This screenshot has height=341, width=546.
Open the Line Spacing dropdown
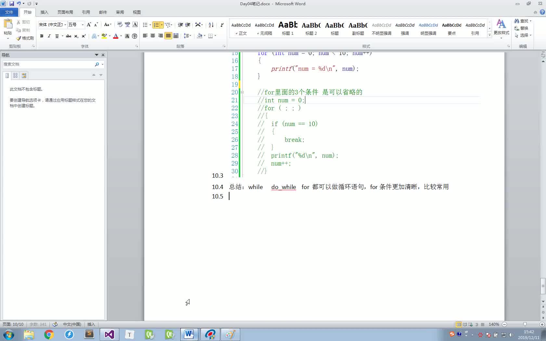pyautogui.click(x=187, y=36)
